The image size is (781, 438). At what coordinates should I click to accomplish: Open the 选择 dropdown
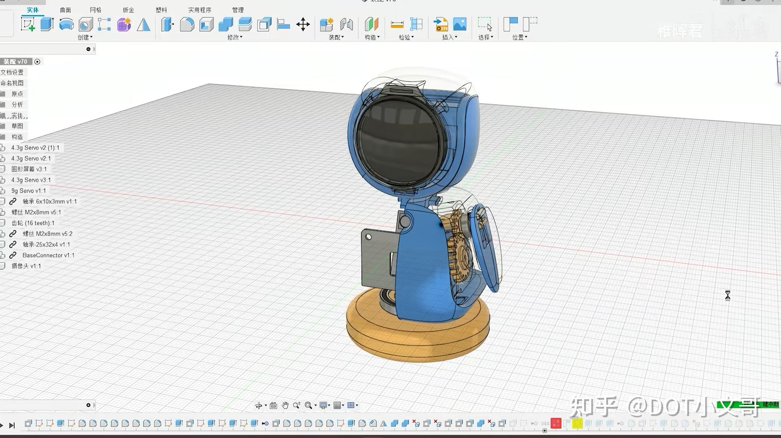coord(486,37)
